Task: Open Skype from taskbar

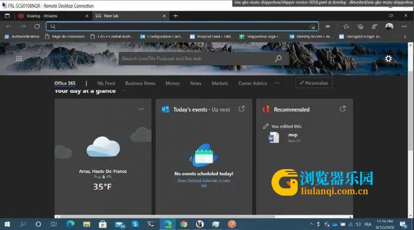Action: (x=135, y=224)
